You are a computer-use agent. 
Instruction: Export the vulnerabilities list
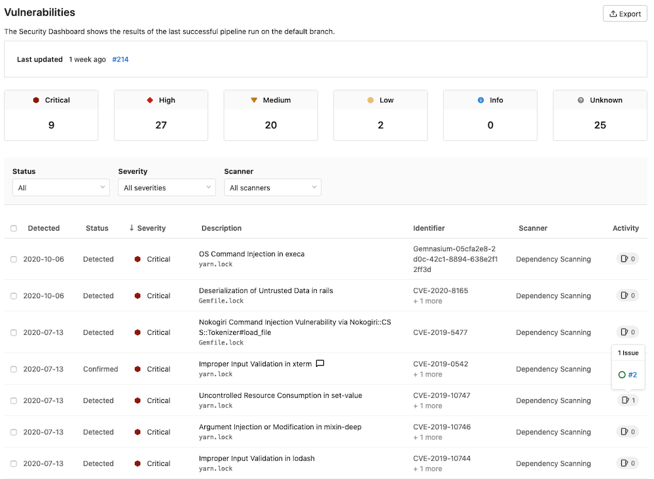625,14
